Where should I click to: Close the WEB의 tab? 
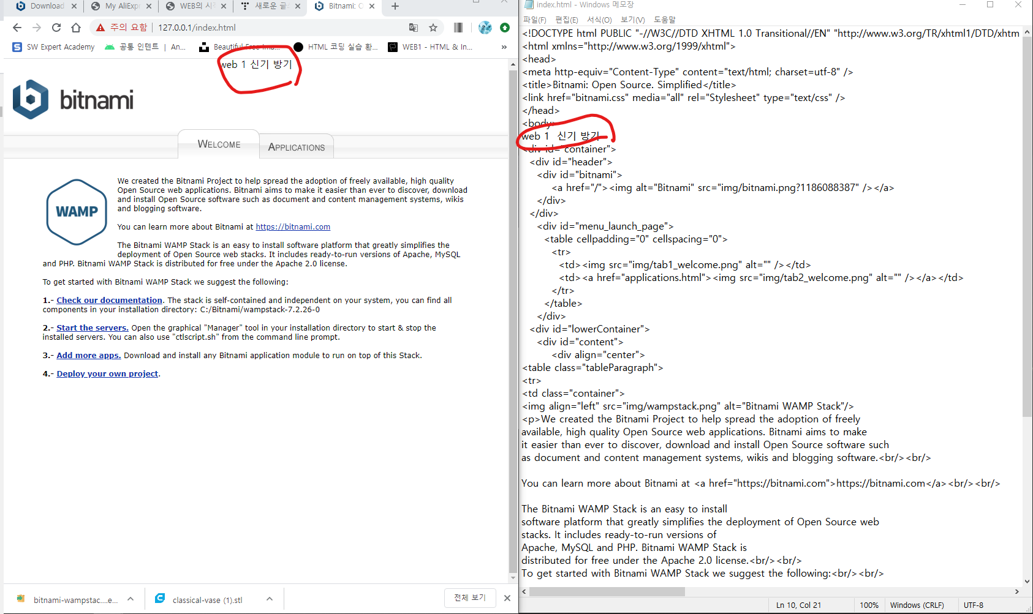pyautogui.click(x=224, y=6)
